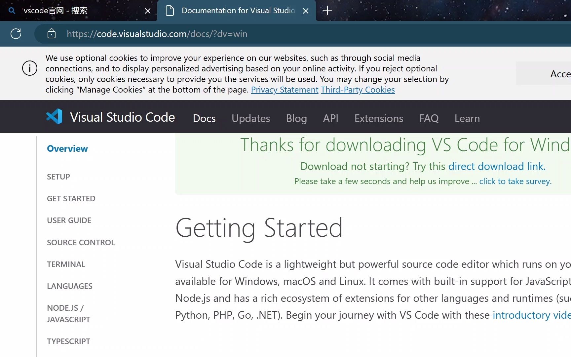The image size is (571, 357).
Task: Click the 'Thanks for downloading VS Code' banner heading
Action: coord(405,145)
